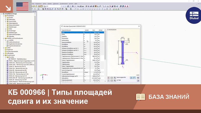Click Materialien folder icon in navigator

8,20
